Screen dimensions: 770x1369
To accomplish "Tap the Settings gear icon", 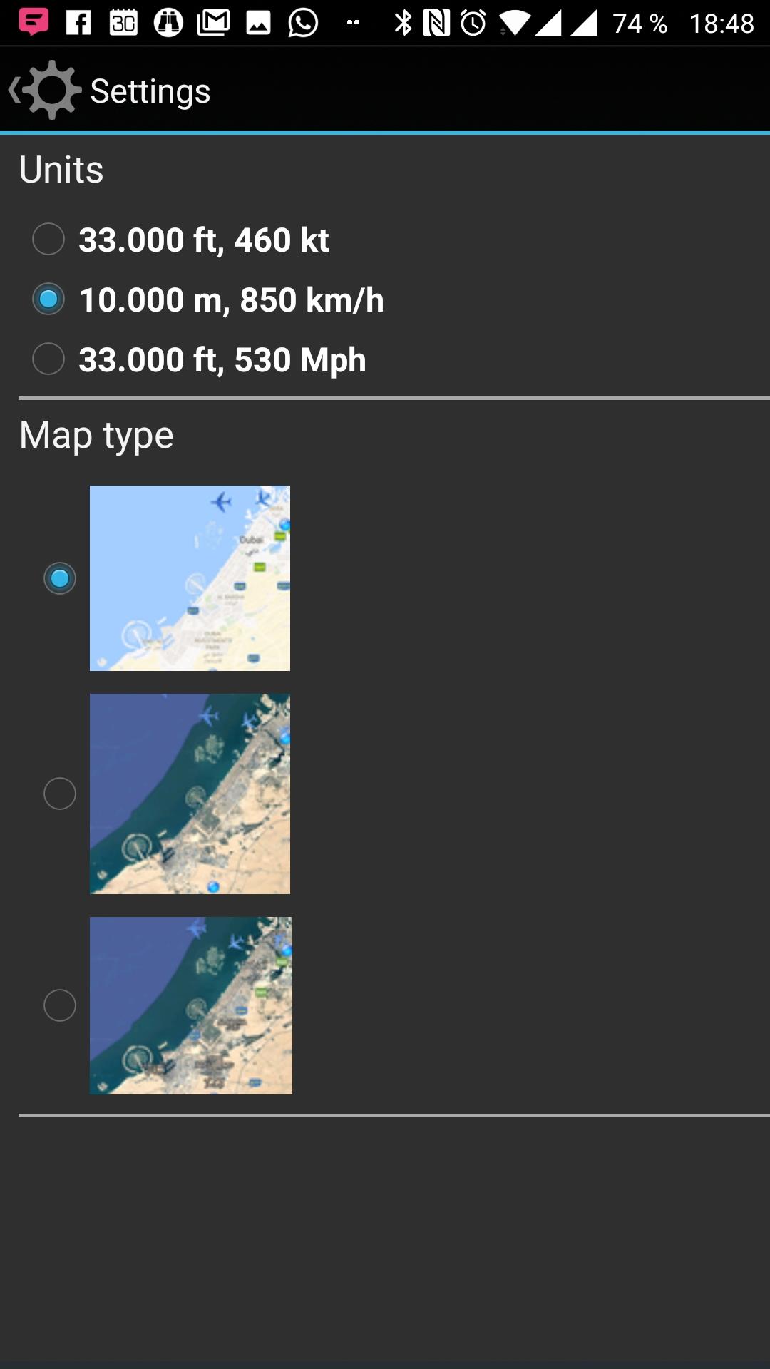I will (51, 90).
